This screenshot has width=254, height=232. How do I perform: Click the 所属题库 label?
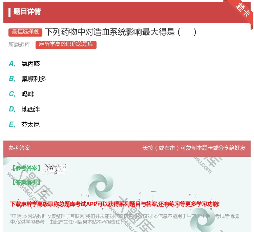pyautogui.click(x=21, y=45)
